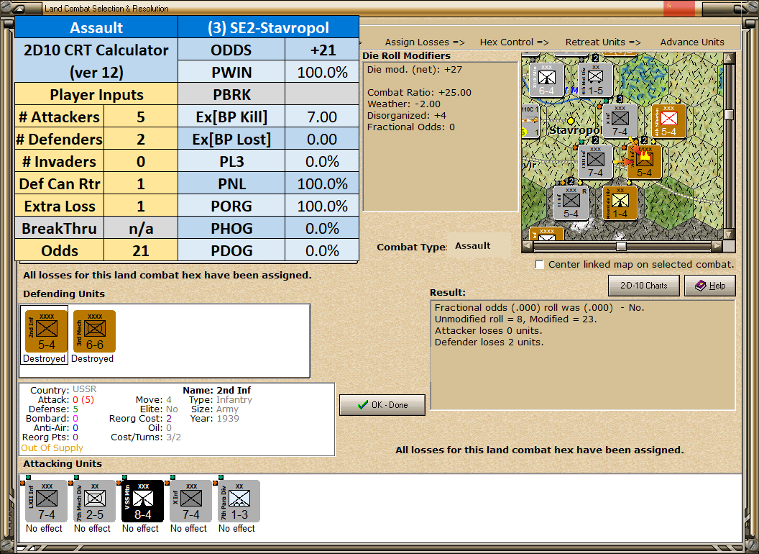This screenshot has height=554, width=759.
Task: Go to the Hex Control step
Action: [x=514, y=42]
